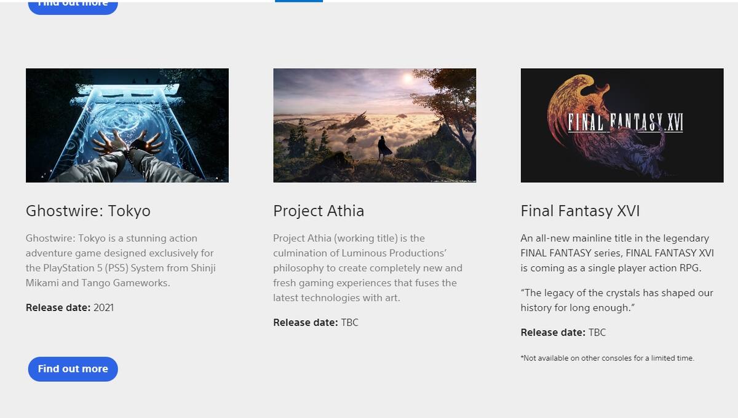Click the Project Athia description paragraph
Screen dimensions: 738x418
tap(368, 268)
